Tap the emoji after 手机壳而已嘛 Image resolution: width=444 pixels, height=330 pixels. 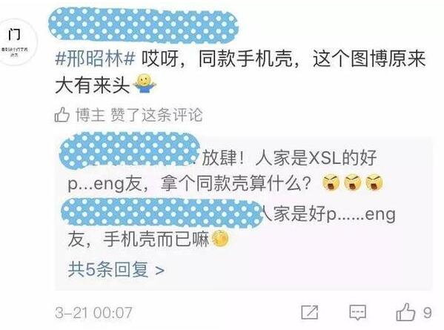tap(219, 240)
